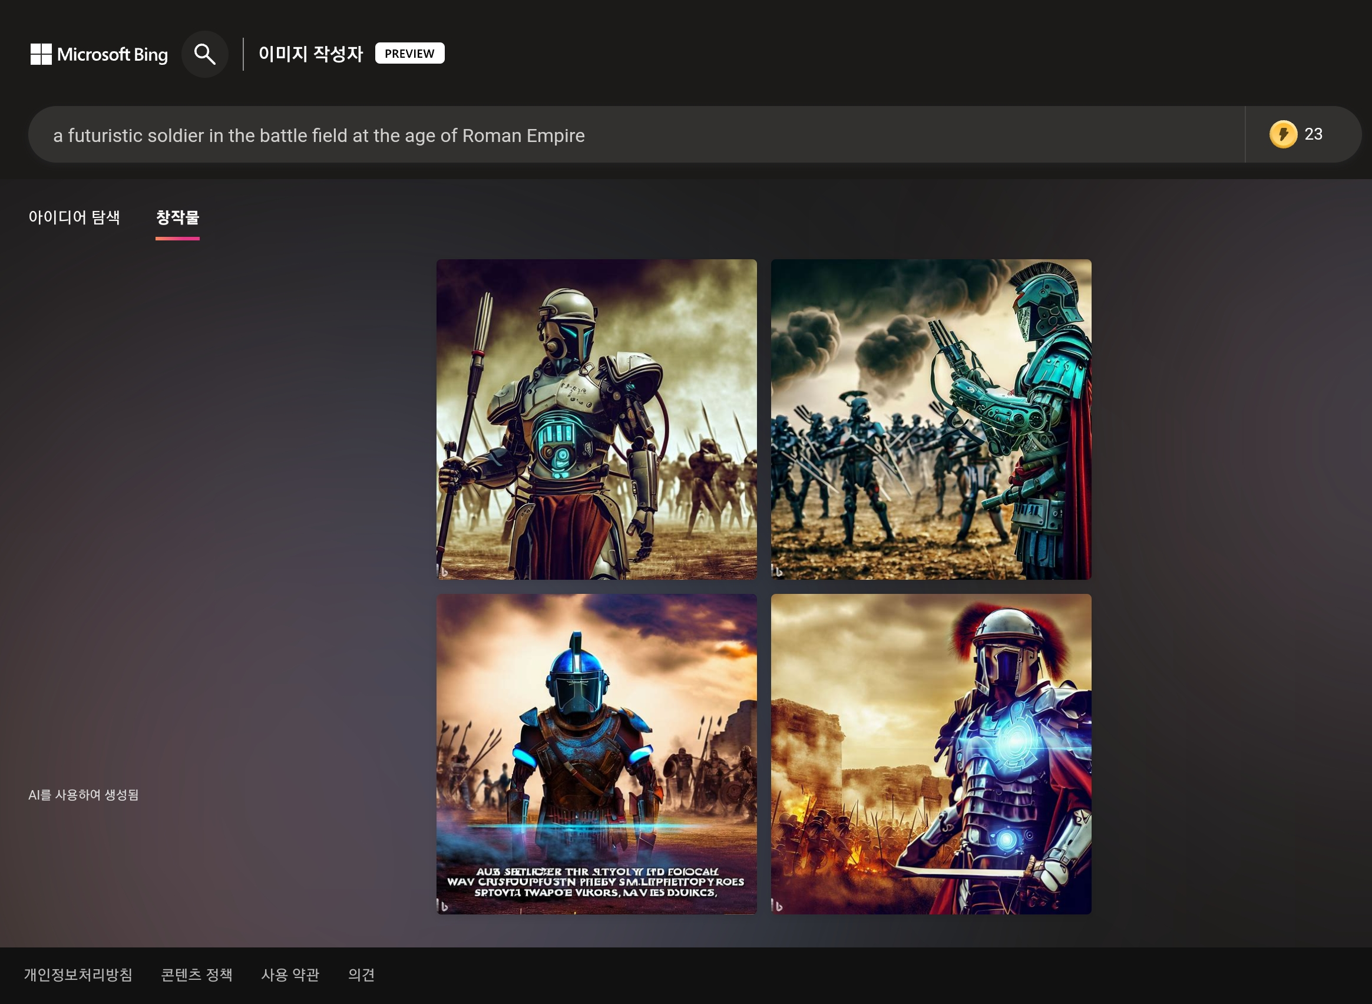Viewport: 1372px width, 1004px height.
Task: Click the magnifying glass search icon
Action: [x=205, y=54]
